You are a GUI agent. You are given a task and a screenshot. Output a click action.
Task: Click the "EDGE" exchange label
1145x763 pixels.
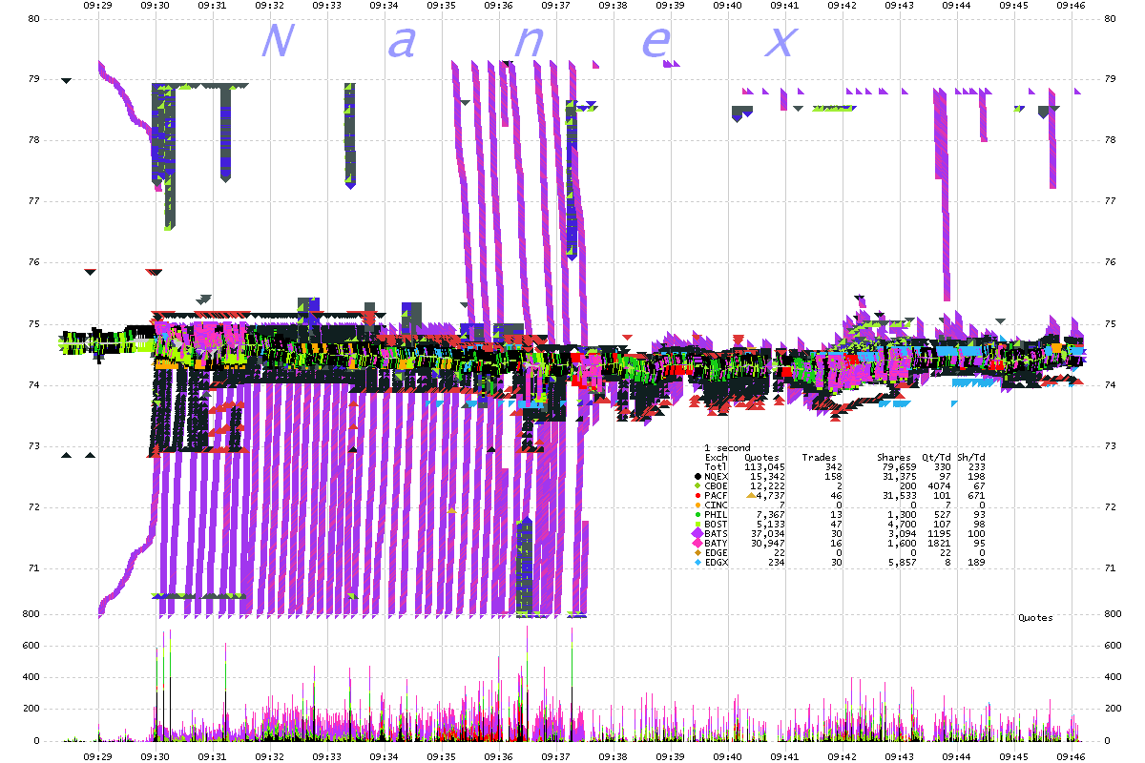pyautogui.click(x=716, y=552)
